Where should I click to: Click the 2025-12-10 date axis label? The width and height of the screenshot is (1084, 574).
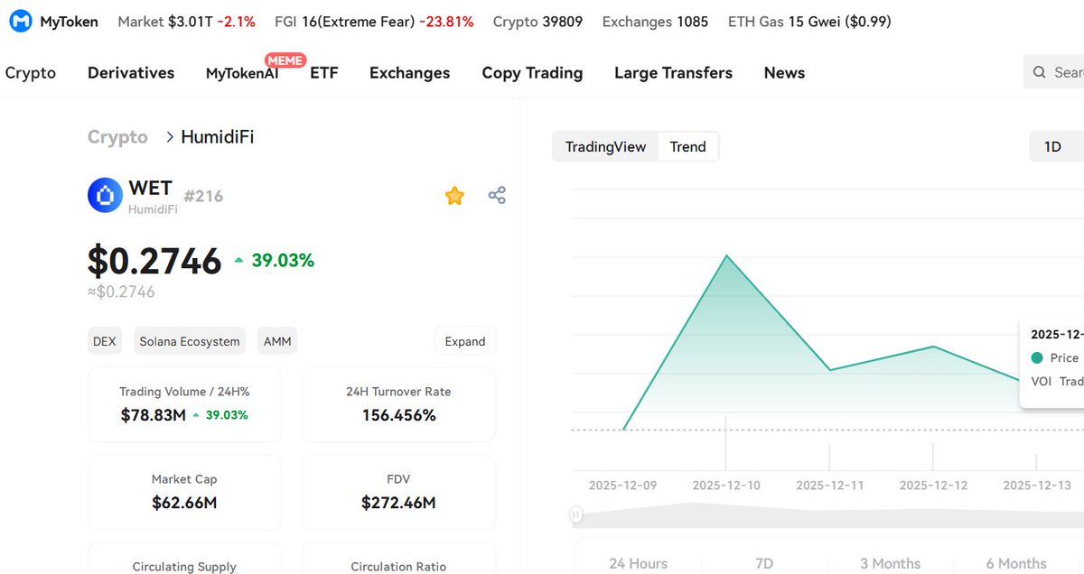tap(726, 486)
